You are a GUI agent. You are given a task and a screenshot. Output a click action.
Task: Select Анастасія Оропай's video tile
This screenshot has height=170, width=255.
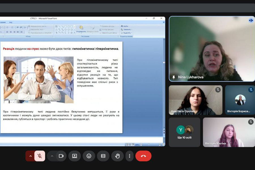(x=195, y=100)
